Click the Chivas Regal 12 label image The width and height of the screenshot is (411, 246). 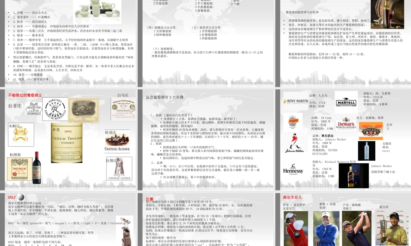point(371,131)
